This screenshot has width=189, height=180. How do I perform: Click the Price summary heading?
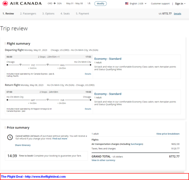coord(18,128)
